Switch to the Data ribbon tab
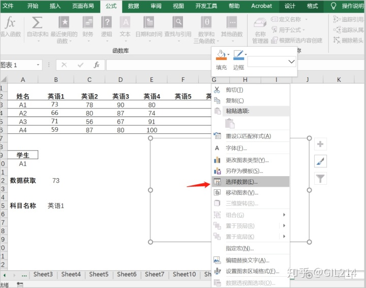This screenshot has height=288, width=366. tap(133, 6)
